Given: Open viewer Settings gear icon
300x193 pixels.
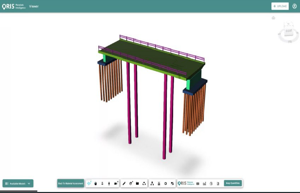Looking at the screenshot, I should (165, 183).
